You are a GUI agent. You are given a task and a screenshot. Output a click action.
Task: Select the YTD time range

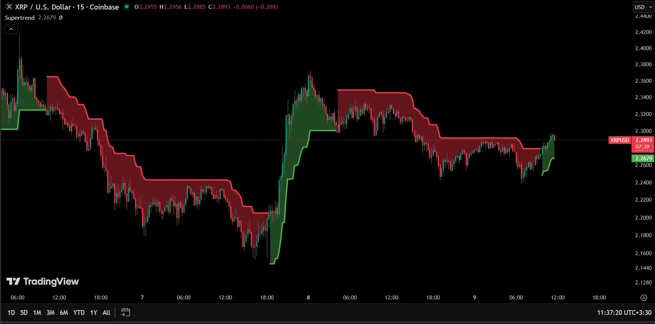[79, 312]
